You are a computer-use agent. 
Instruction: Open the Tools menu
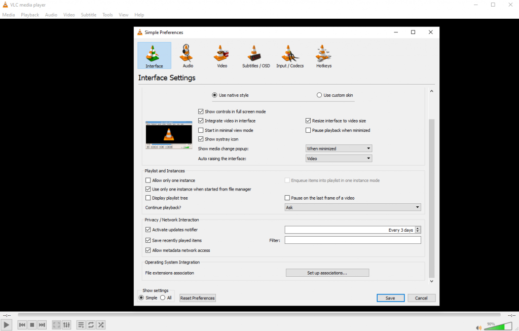tap(107, 15)
